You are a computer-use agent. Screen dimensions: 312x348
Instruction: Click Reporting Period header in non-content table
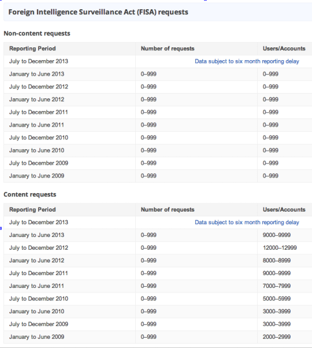32,49
